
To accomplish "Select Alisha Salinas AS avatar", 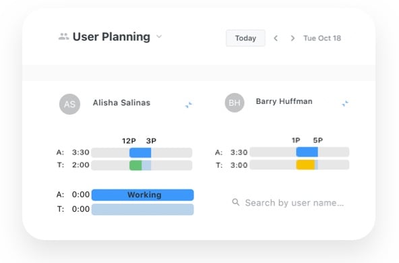I will (x=69, y=104).
